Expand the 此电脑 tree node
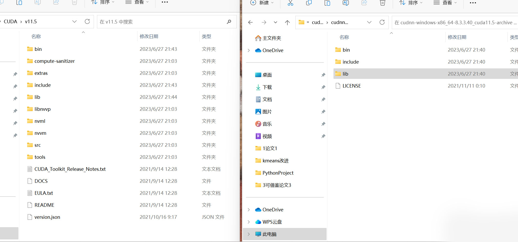 coord(249,234)
